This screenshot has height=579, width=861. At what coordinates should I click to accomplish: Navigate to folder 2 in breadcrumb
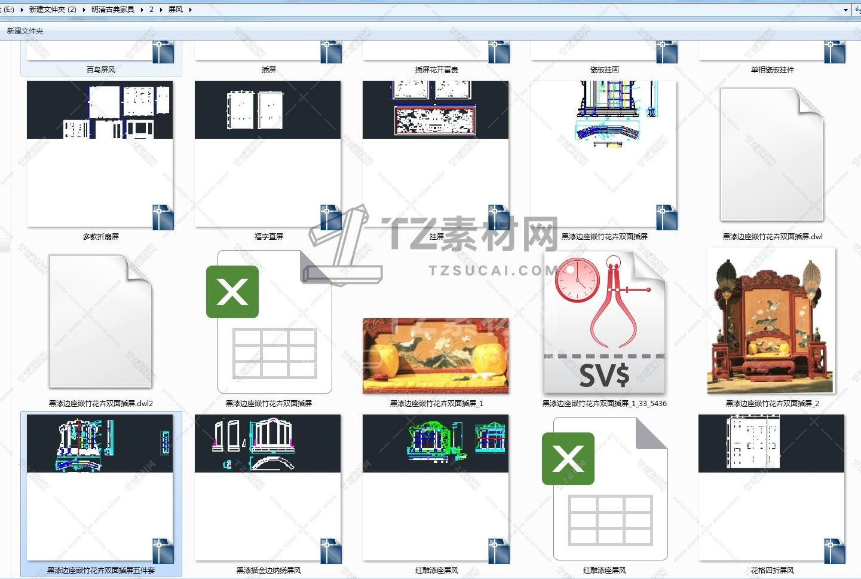coord(152,10)
